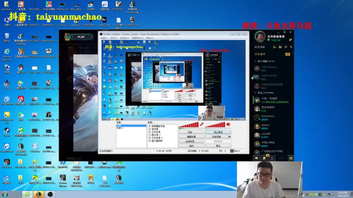
Task: Collapse the 综合 friend group
Action: pyautogui.click(x=255, y=92)
